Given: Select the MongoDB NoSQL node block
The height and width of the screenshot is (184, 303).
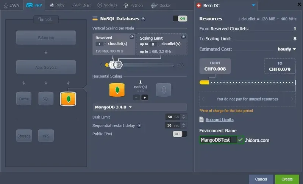Looking at the screenshot, I should pos(68,99).
